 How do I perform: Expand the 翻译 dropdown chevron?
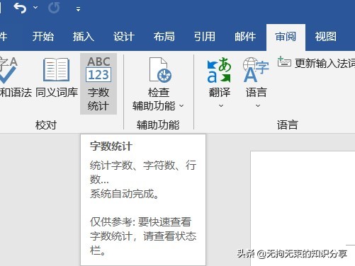(221, 105)
